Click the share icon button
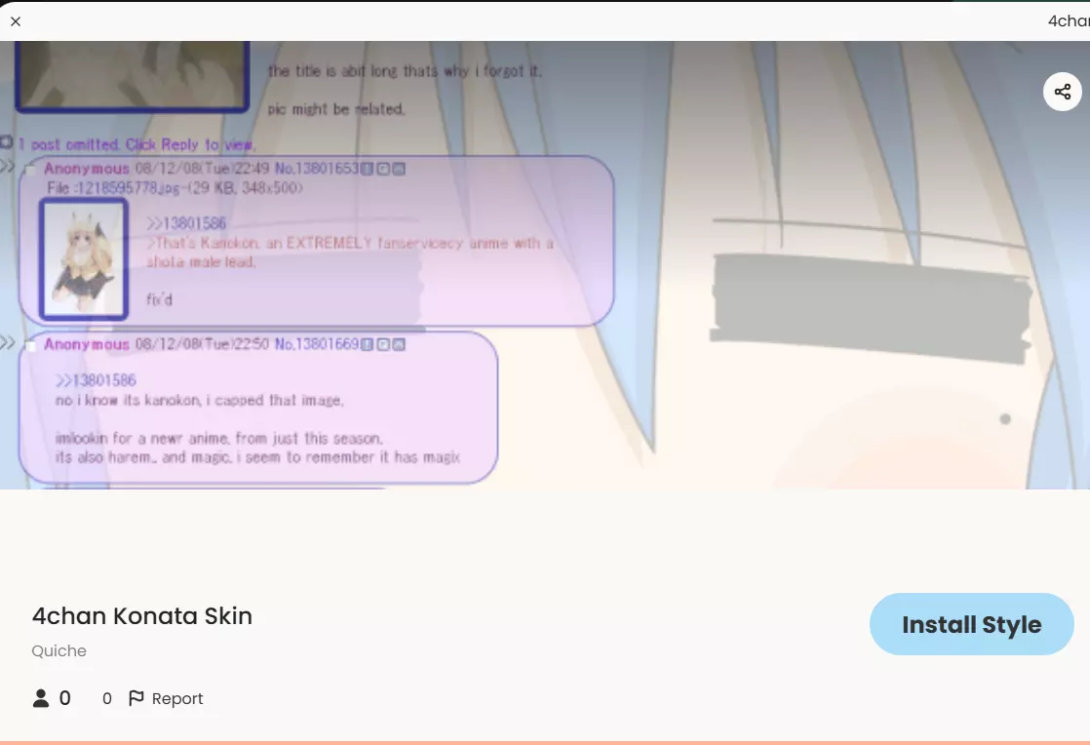This screenshot has height=745, width=1090. [x=1062, y=92]
